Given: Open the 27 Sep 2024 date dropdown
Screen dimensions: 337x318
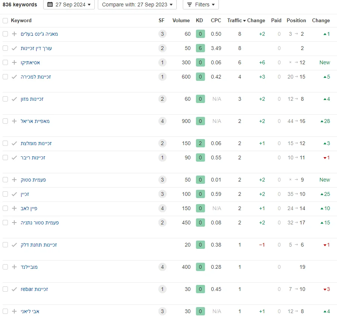Looking at the screenshot, I should [69, 5].
